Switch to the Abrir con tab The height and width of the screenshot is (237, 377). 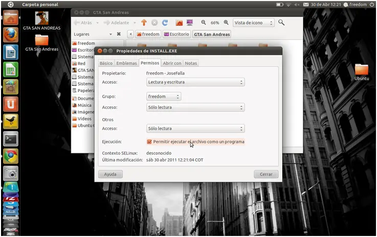coord(172,63)
